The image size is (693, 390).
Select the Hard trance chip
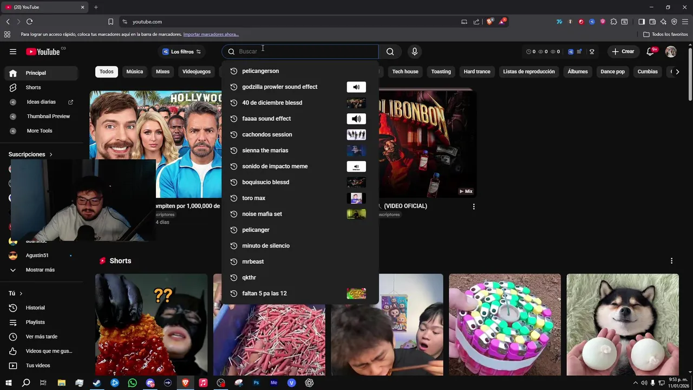(x=477, y=71)
